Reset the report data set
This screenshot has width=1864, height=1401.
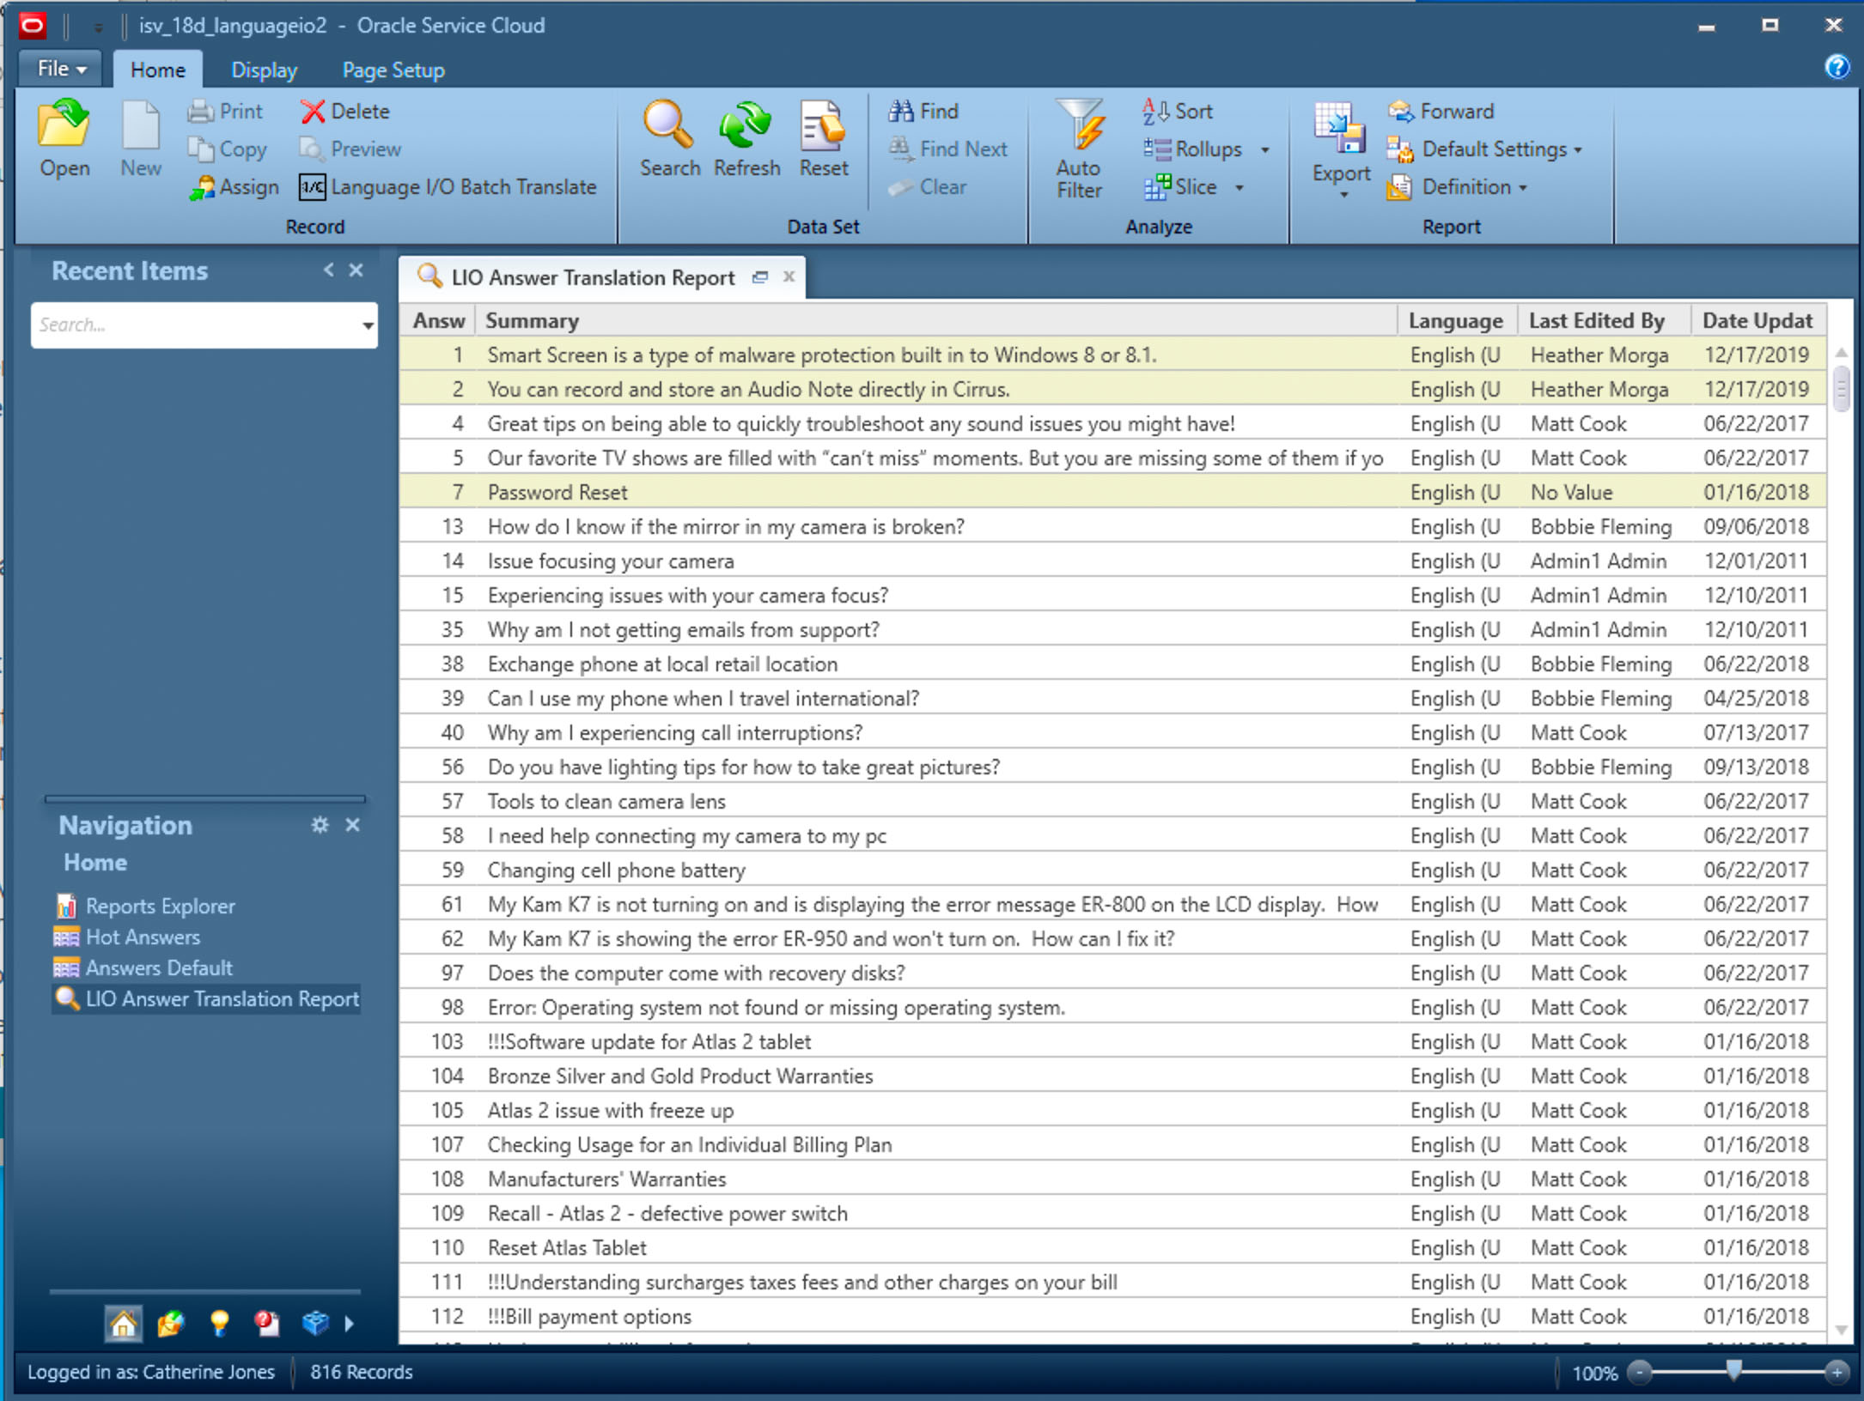point(823,137)
